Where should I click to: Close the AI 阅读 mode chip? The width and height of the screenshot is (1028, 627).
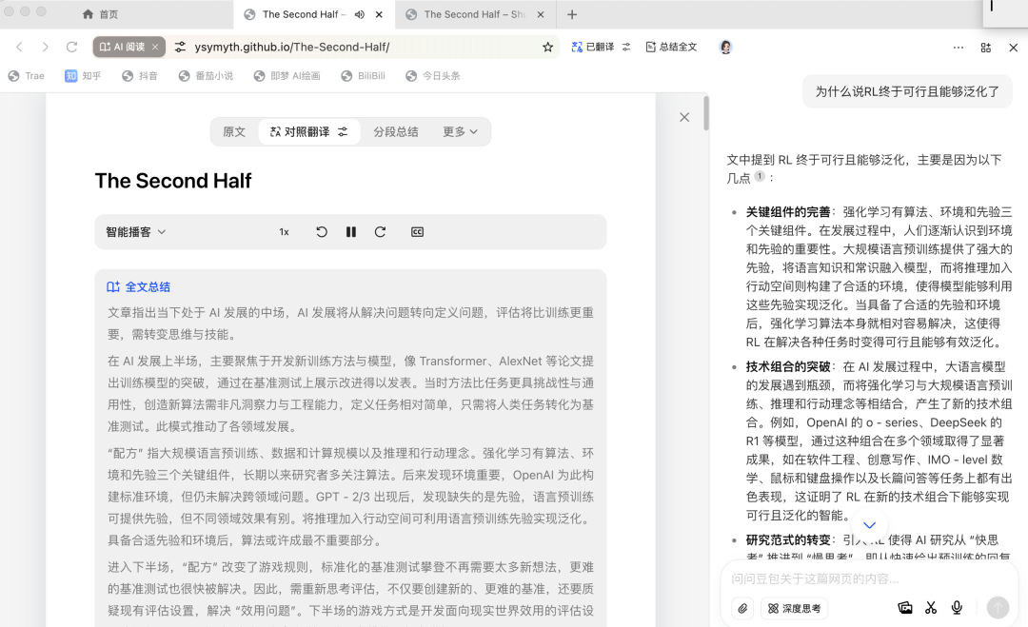point(155,47)
